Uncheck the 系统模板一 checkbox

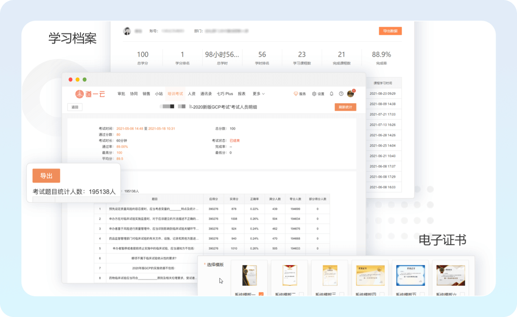tap(261, 294)
